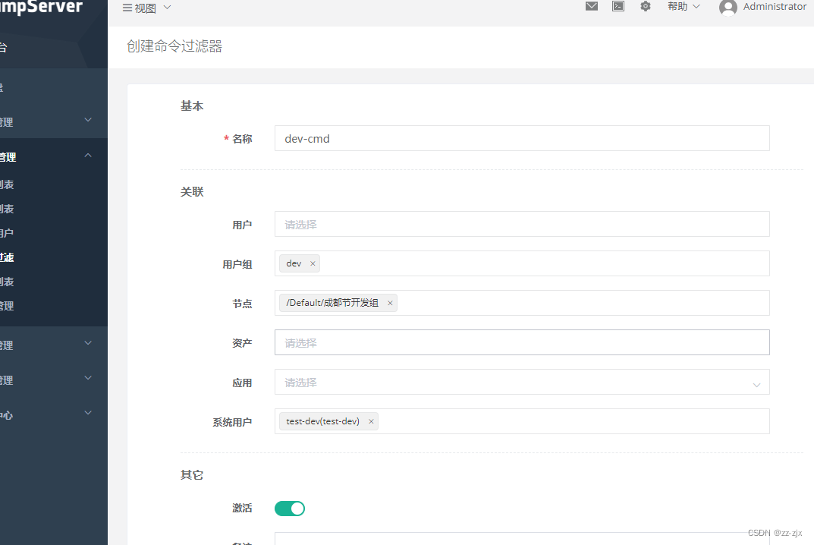Click the 名称 name input showing dev-cmd

click(522, 138)
